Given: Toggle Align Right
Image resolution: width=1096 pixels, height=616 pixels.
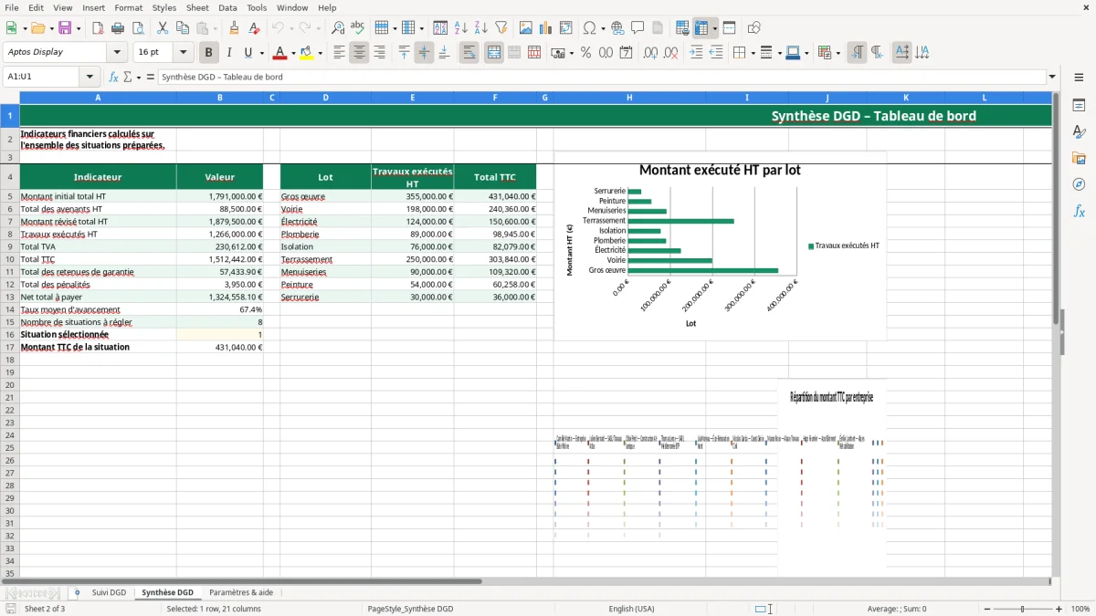Looking at the screenshot, I should click(379, 53).
